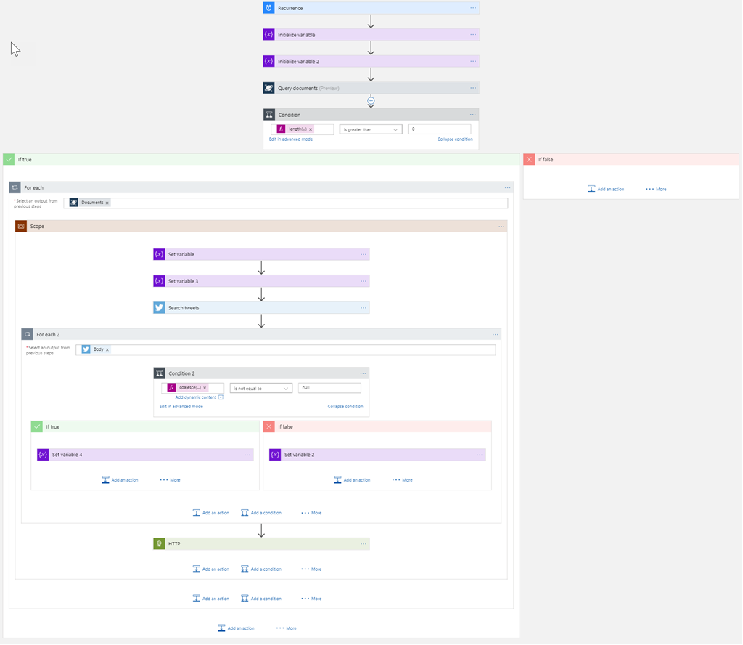743x645 pixels.
Task: Select the Recurrence trigger clock icon
Action: [268, 8]
